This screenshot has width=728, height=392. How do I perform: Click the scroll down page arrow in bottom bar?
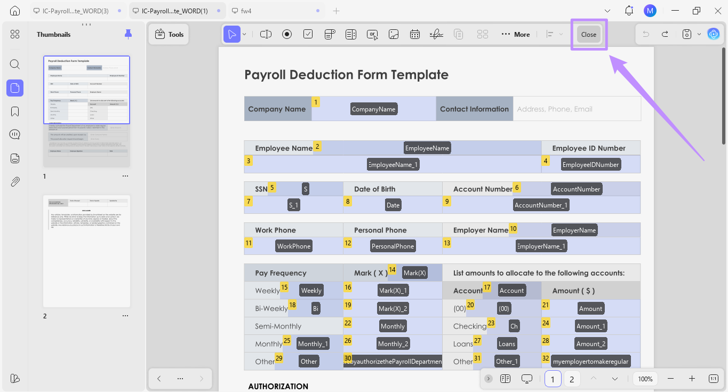pyautogui.click(x=615, y=379)
